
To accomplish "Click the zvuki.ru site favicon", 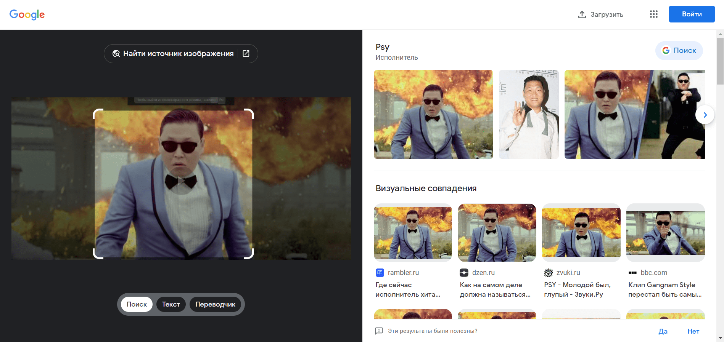I will tap(548, 273).
